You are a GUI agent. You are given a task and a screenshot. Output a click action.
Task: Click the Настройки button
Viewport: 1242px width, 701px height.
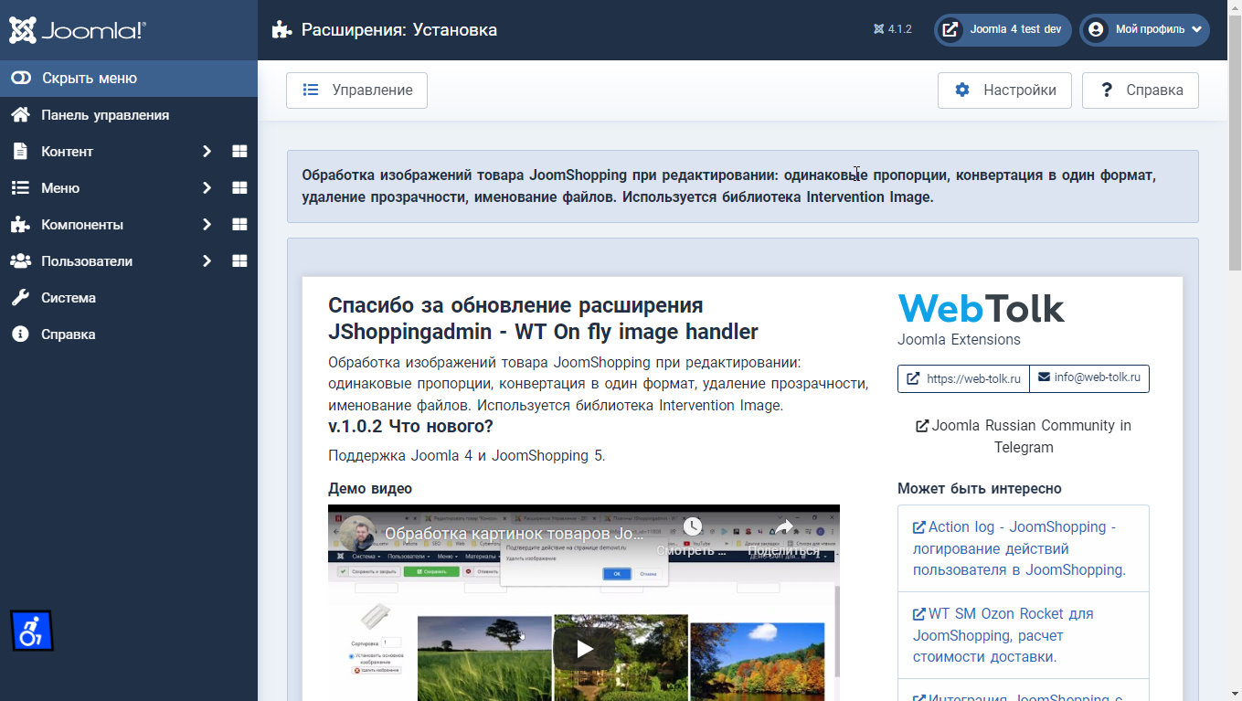point(1004,90)
